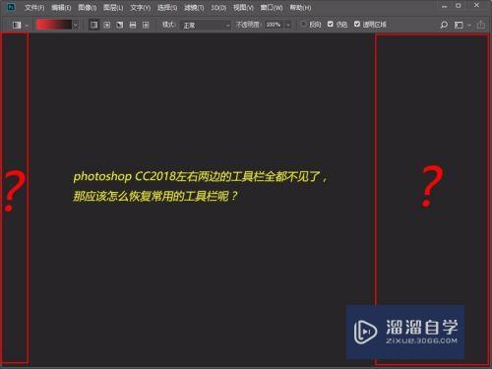Maximize the Photoshop window
Image resolution: width=492 pixels, height=369 pixels.
click(459, 6)
